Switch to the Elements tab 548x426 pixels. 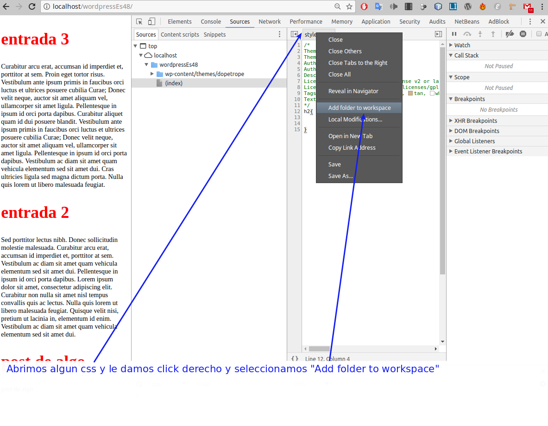[180, 21]
